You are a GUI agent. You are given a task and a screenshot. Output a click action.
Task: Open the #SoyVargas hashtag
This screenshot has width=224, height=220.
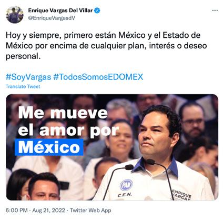(28, 77)
